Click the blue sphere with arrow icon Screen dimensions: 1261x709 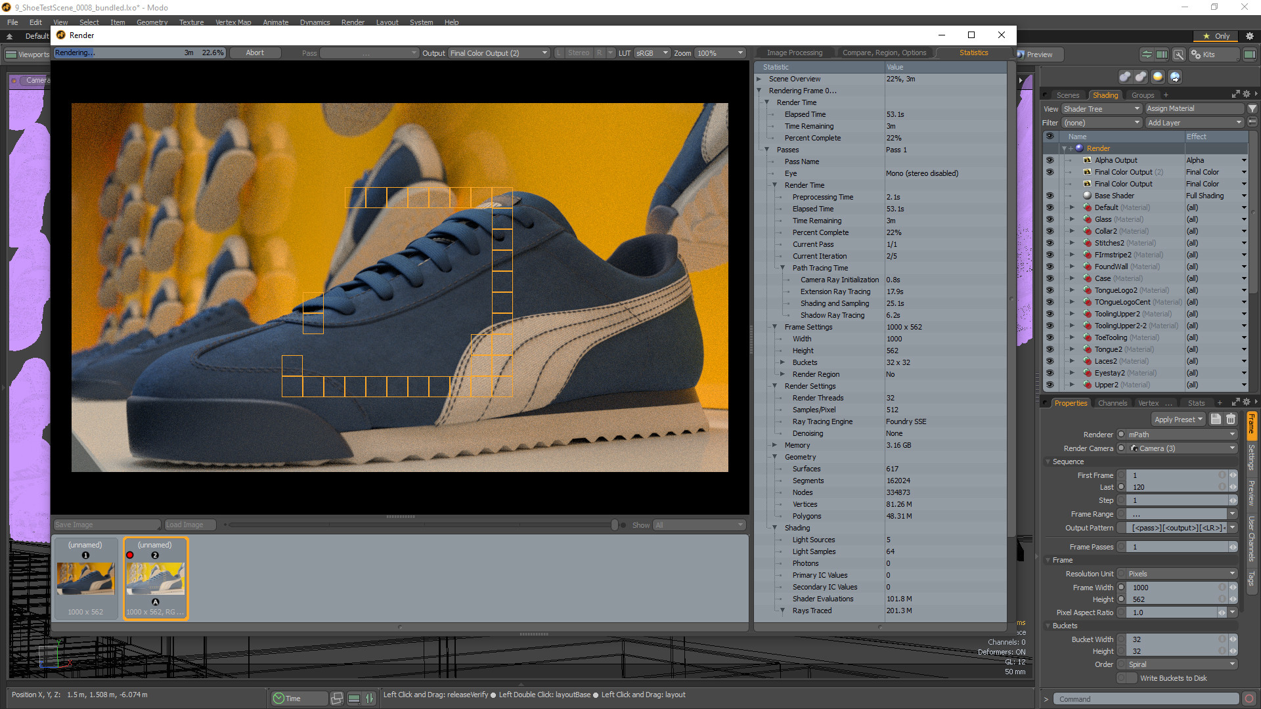(x=1175, y=77)
